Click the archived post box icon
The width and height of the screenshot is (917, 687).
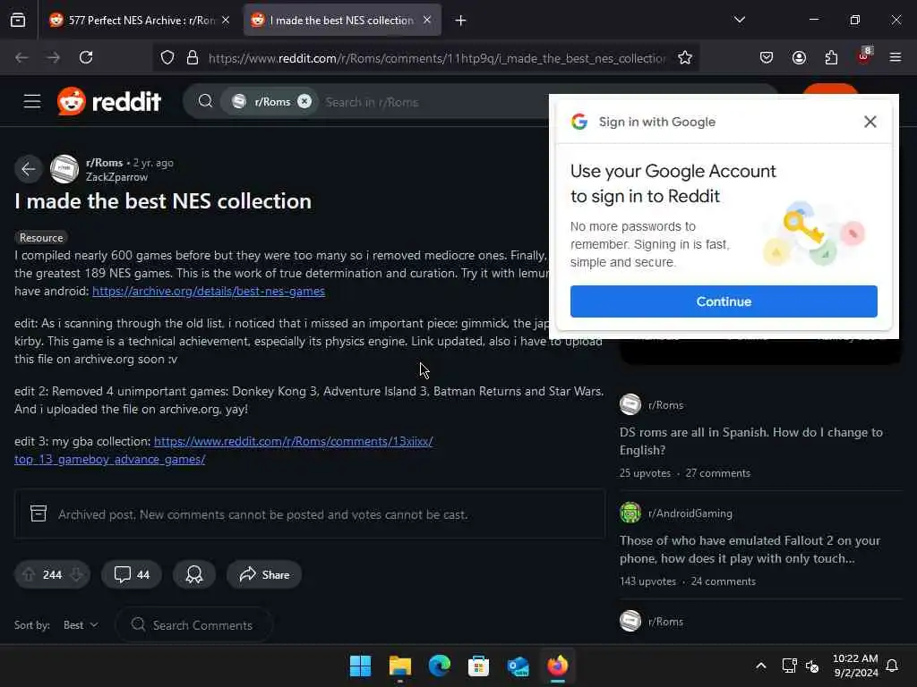point(39,513)
